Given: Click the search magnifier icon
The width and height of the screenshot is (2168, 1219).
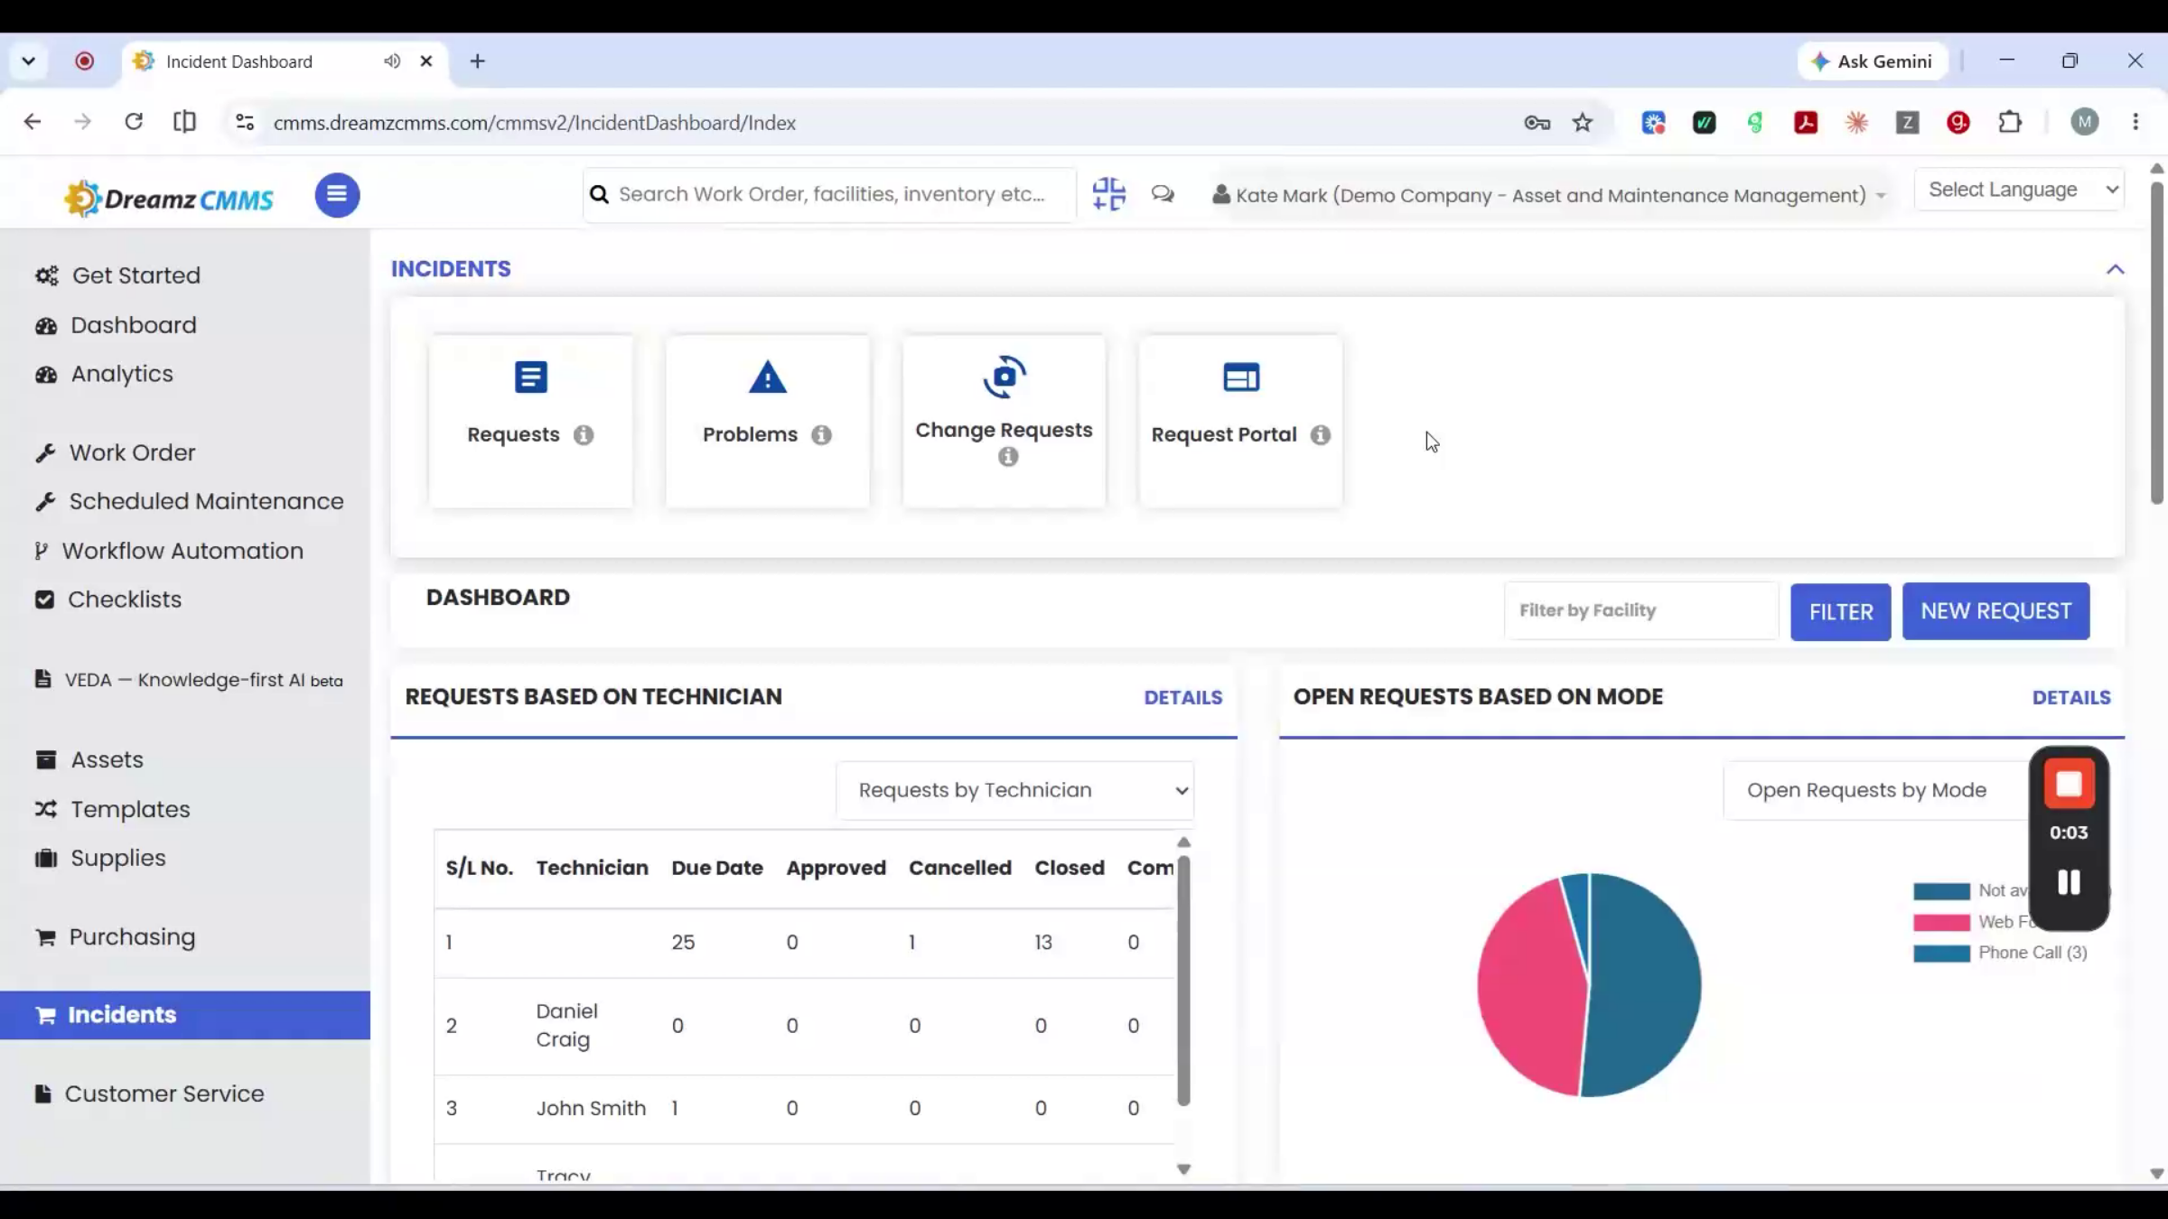Looking at the screenshot, I should point(599,194).
